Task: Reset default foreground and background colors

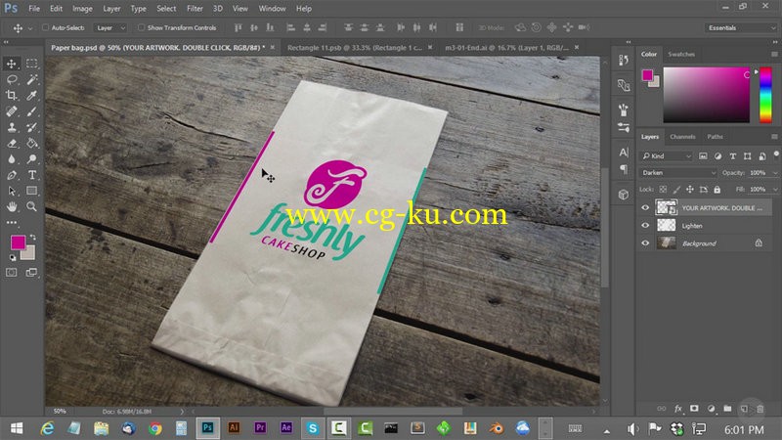Action: point(13,258)
